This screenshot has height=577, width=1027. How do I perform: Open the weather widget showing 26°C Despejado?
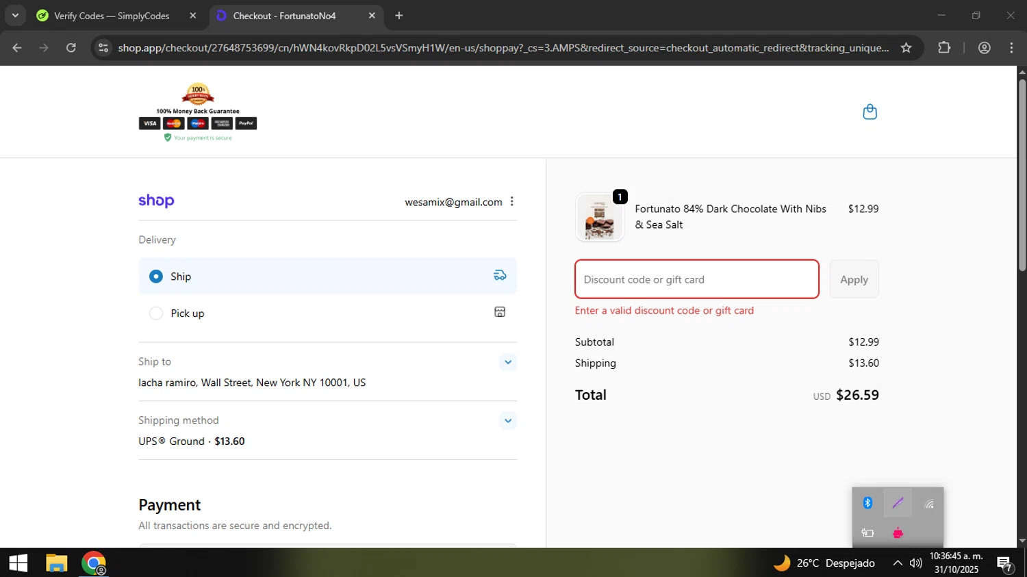[x=824, y=563]
